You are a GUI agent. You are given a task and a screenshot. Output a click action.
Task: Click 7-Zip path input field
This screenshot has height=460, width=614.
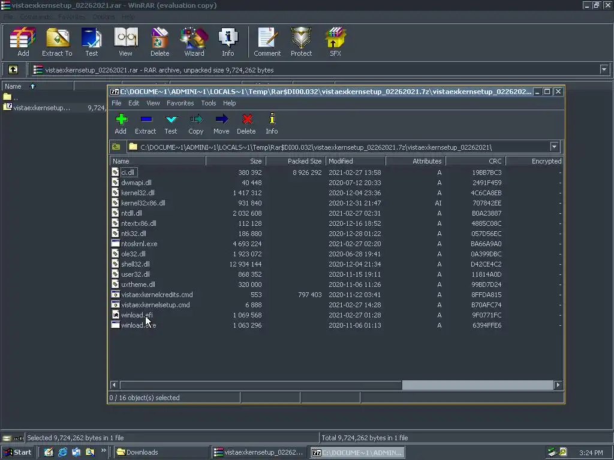point(339,147)
